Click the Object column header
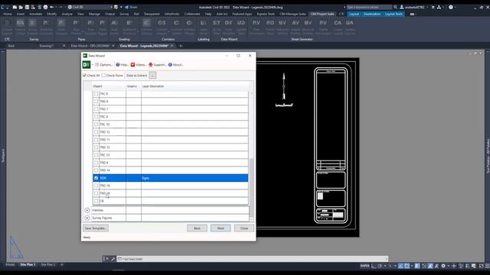The image size is (490, 275). coord(97,86)
